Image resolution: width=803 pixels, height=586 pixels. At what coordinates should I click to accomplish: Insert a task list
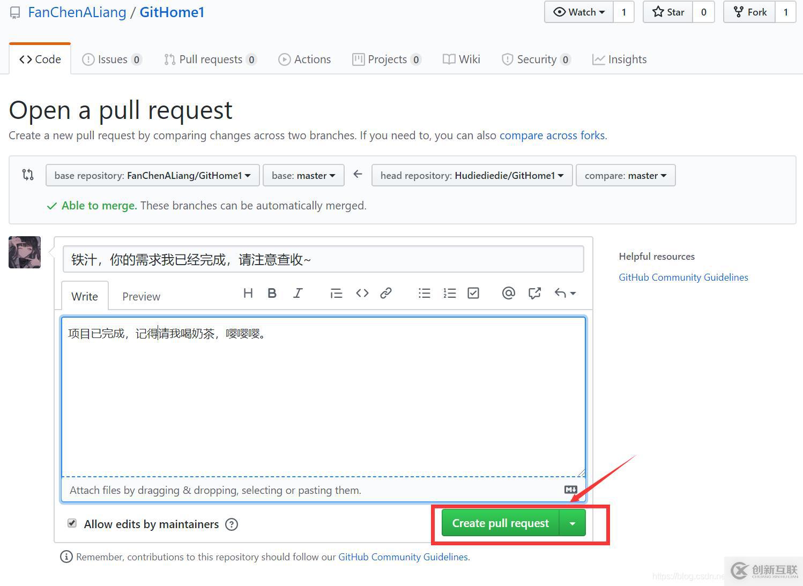473,293
